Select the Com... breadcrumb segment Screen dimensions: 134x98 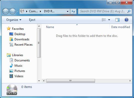(33, 11)
